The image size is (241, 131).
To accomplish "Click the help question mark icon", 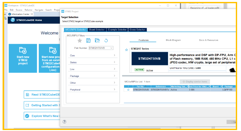I will click(64, 122).
